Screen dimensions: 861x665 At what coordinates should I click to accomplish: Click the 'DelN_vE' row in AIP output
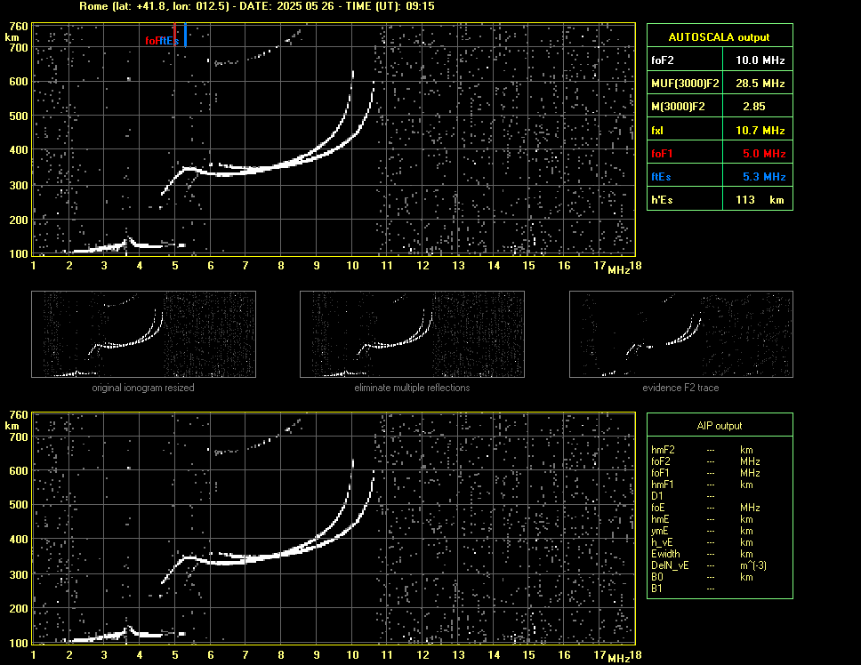click(708, 565)
